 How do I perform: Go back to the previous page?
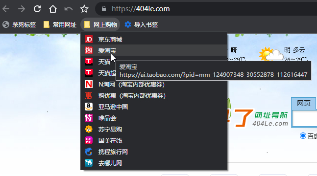[6, 9]
